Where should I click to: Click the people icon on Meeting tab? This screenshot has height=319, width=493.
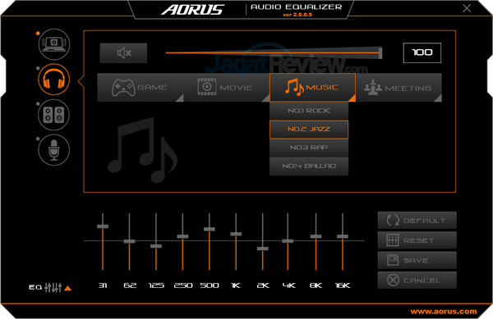click(373, 87)
